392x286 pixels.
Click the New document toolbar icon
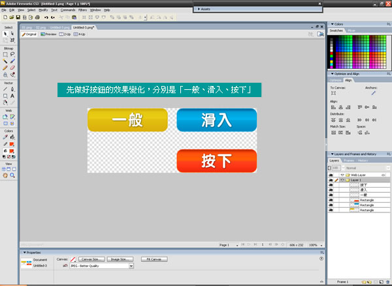(5, 17)
